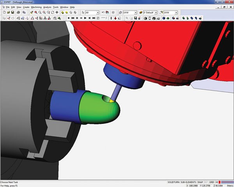Open the first UVW work plane dropdown
This screenshot has height=187, width=234.
(x=135, y=12)
